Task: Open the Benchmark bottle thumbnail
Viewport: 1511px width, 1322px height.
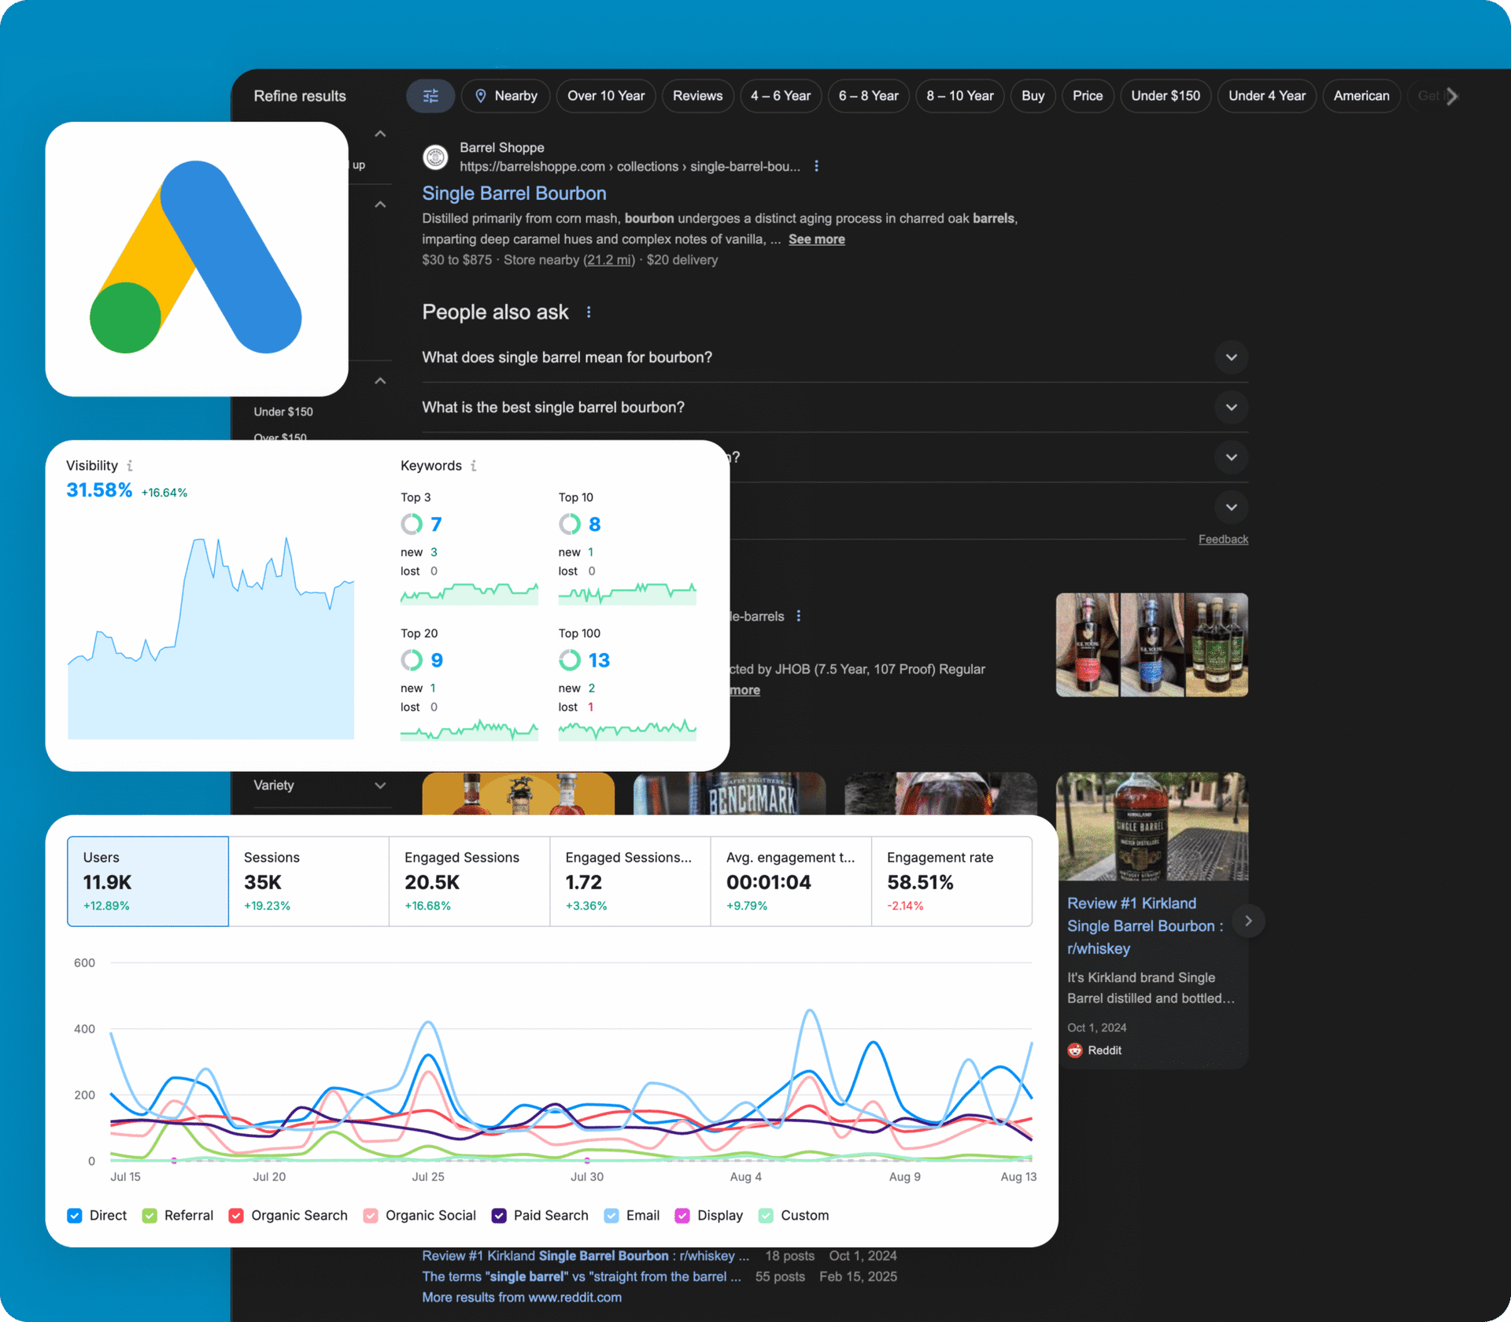Action: pyautogui.click(x=730, y=793)
